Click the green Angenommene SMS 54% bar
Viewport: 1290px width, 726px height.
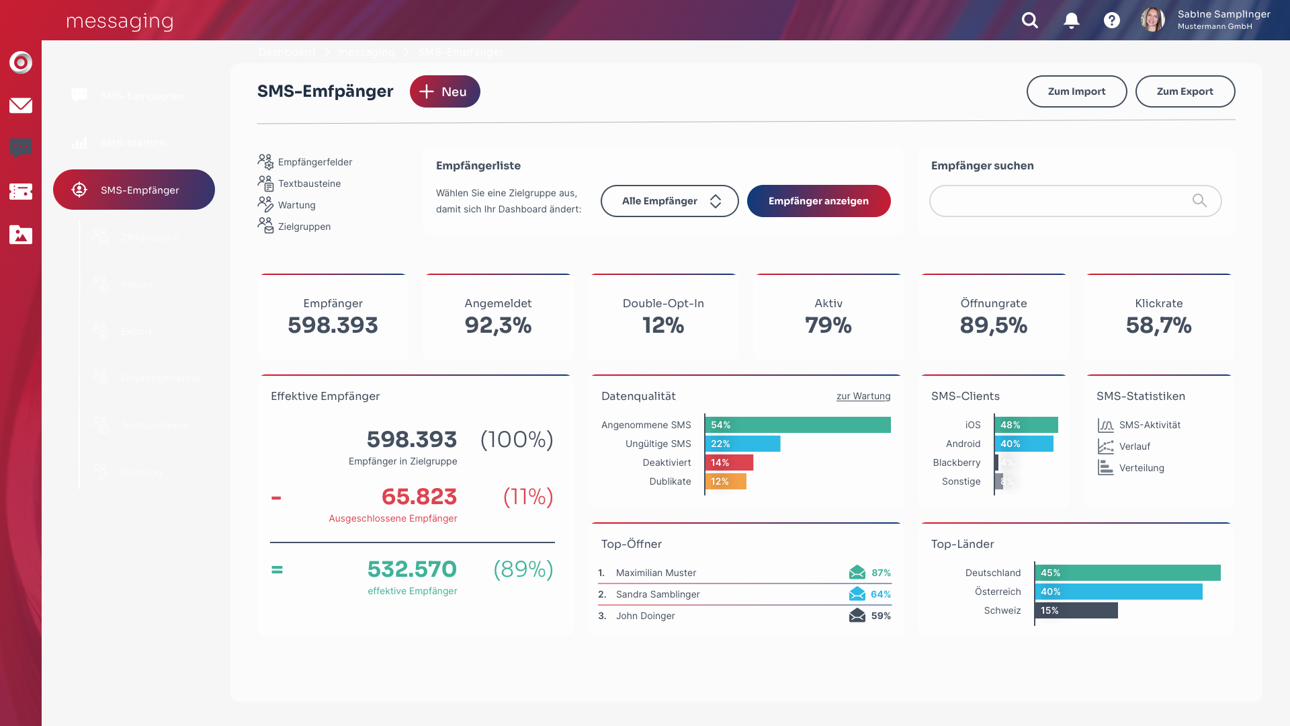click(x=798, y=425)
